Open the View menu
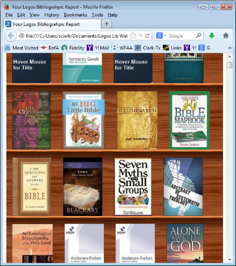Image resolution: width=236 pixels, height=266 pixels. pos(35,15)
